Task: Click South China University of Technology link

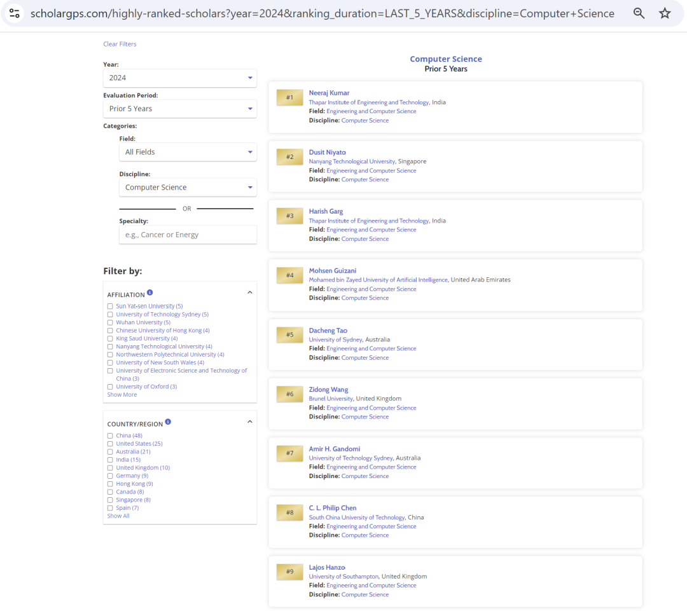Action: pos(357,518)
